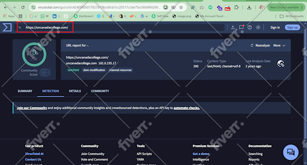
Task: Expand the More dropdown
Action: 279,46
